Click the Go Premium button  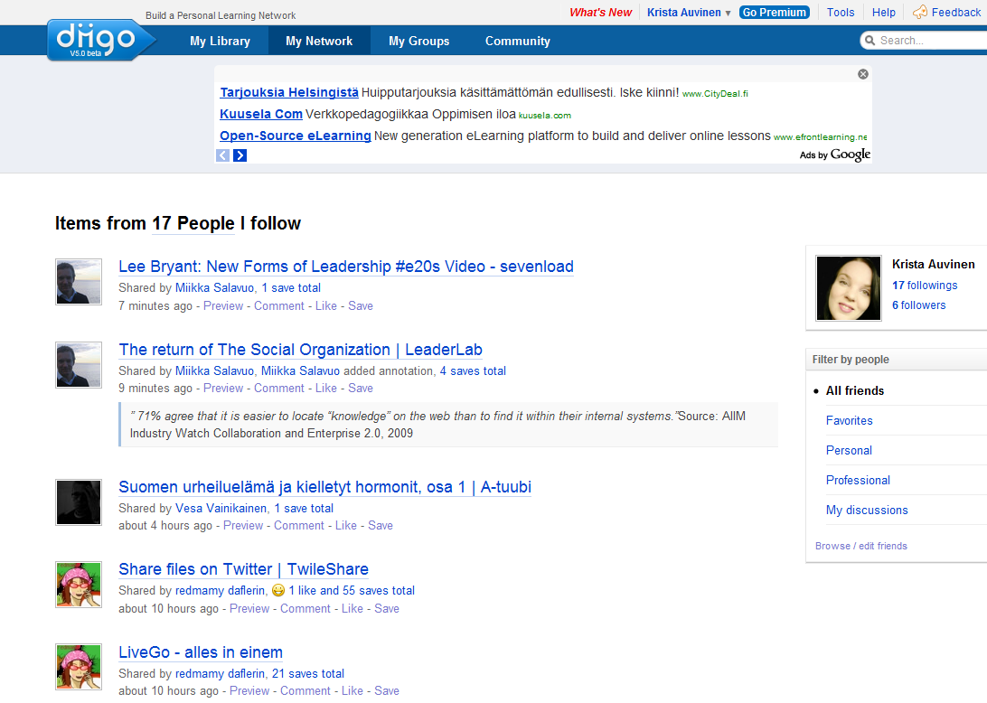tap(775, 13)
